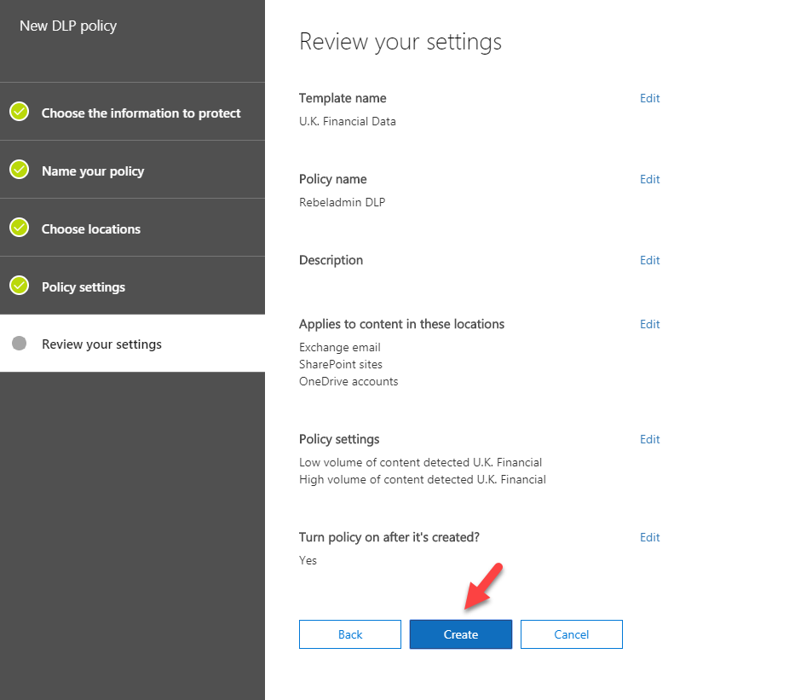Click the New DLP policy title
The height and width of the screenshot is (700, 795).
pos(68,26)
